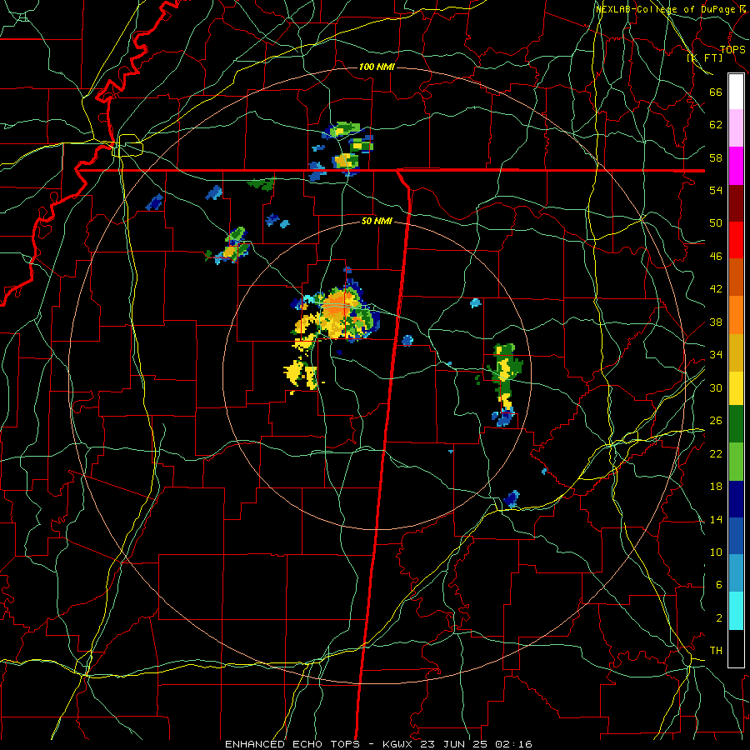Click the 54 value on the scale
Image resolution: width=750 pixels, height=750 pixels.
(x=716, y=190)
